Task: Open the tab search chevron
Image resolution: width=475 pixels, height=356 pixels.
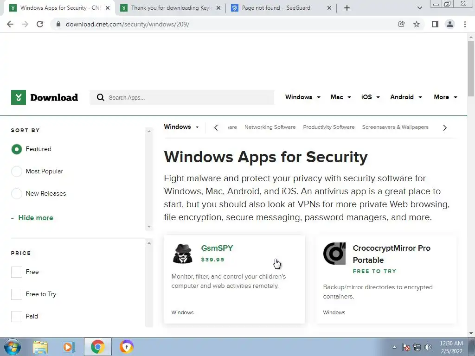Action: tap(419, 8)
